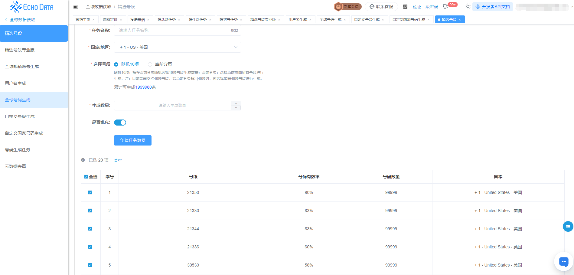Screen dimensions: 574x275
Task: Collapse sidebar using hamburger menu icon
Action: (76, 7)
